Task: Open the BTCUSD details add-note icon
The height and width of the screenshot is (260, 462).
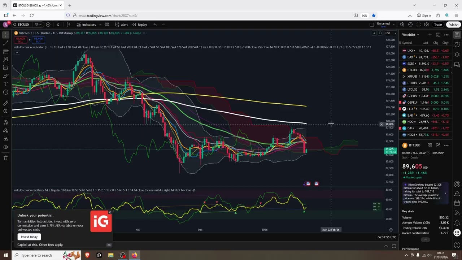Action: coord(438,145)
